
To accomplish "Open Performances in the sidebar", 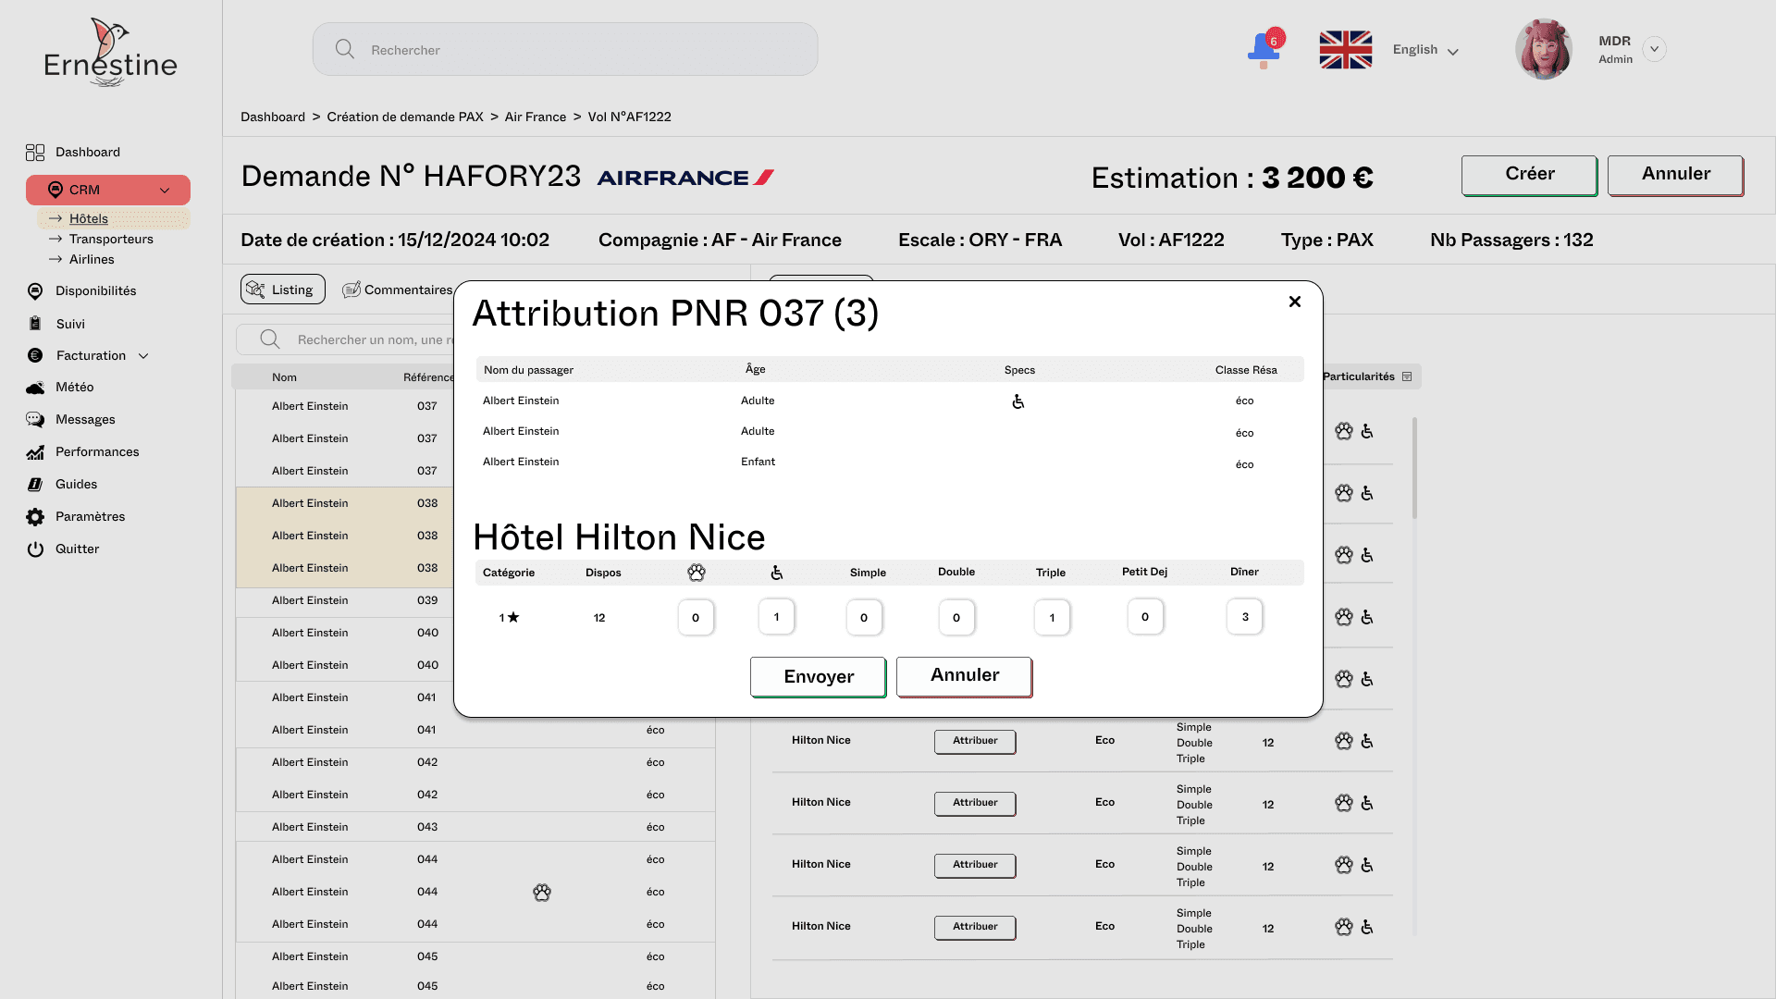I will click(x=96, y=451).
